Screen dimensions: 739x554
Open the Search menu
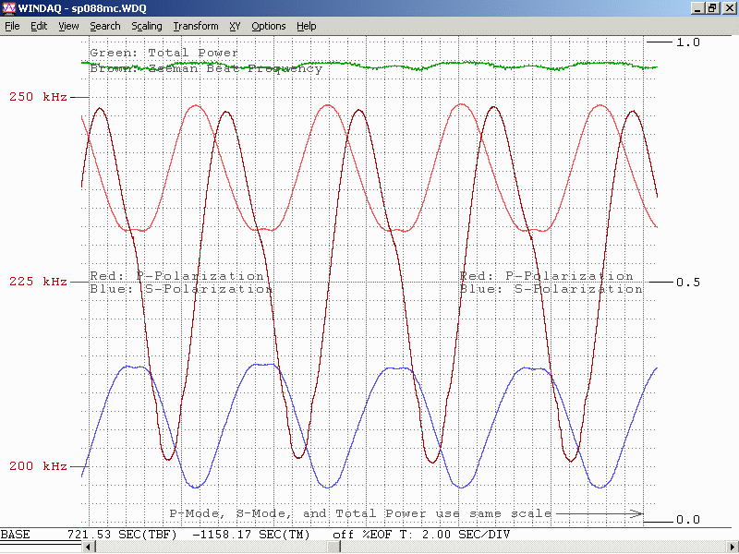click(105, 26)
